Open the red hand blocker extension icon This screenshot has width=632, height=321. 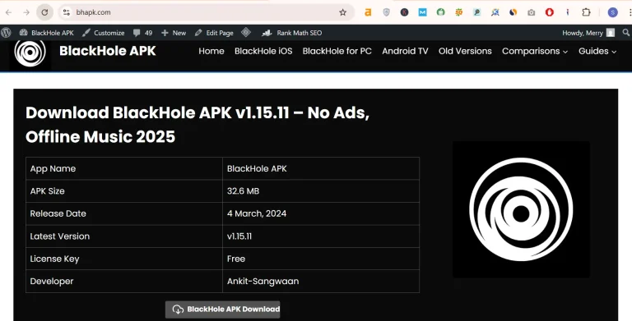pyautogui.click(x=550, y=12)
